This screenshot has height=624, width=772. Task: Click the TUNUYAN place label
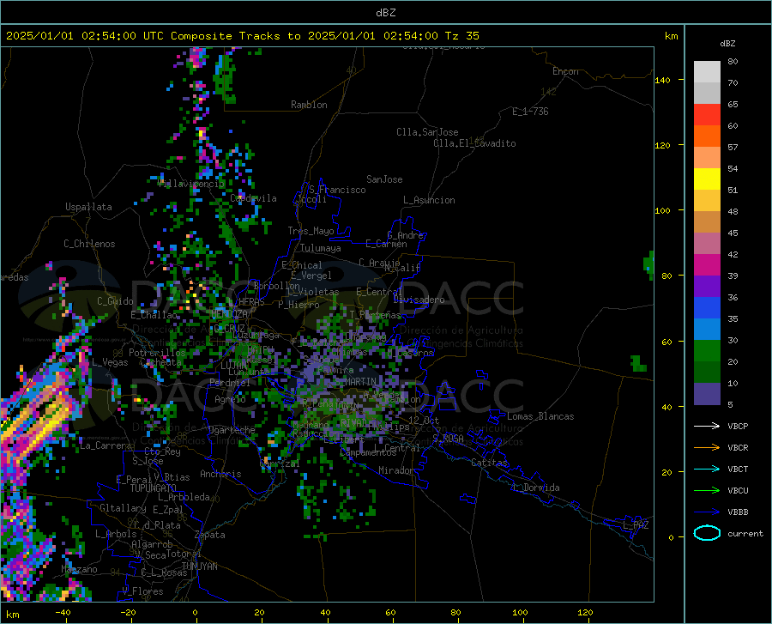pyautogui.click(x=199, y=566)
